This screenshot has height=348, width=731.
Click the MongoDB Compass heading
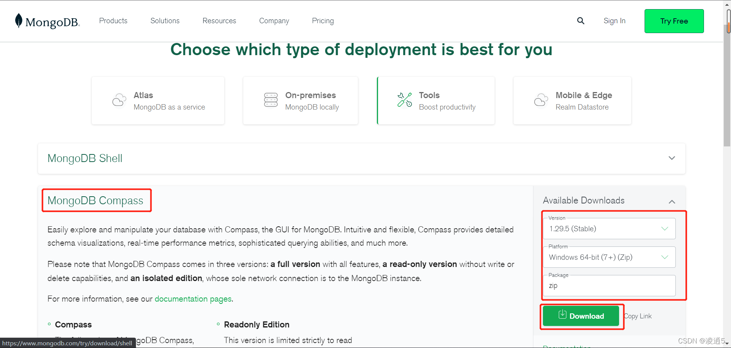tap(95, 200)
